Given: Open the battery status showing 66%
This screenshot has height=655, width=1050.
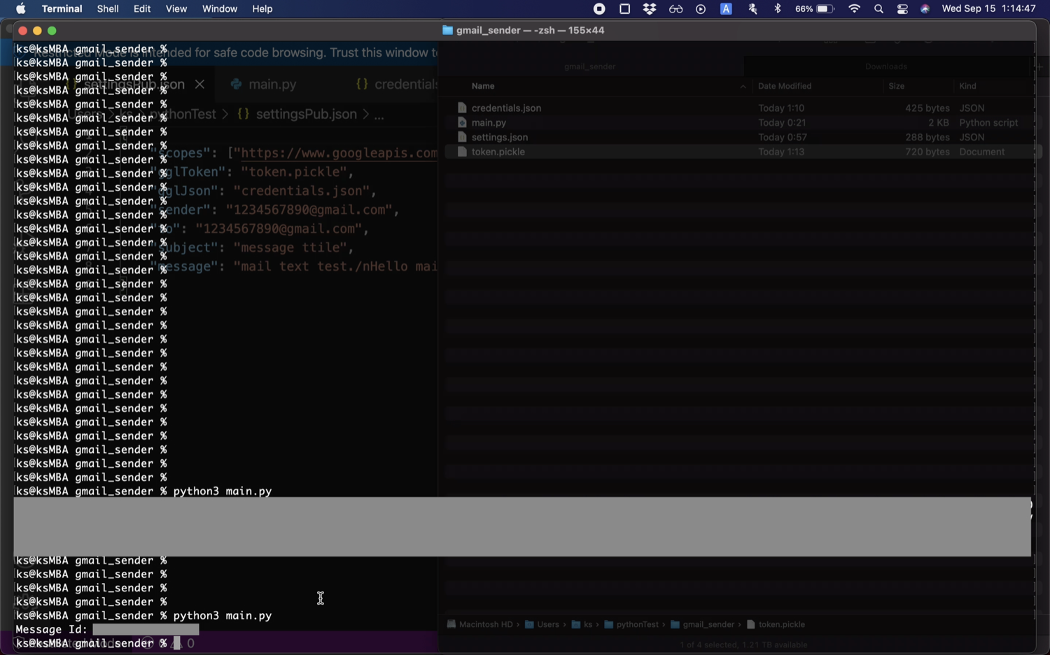Looking at the screenshot, I should point(815,9).
